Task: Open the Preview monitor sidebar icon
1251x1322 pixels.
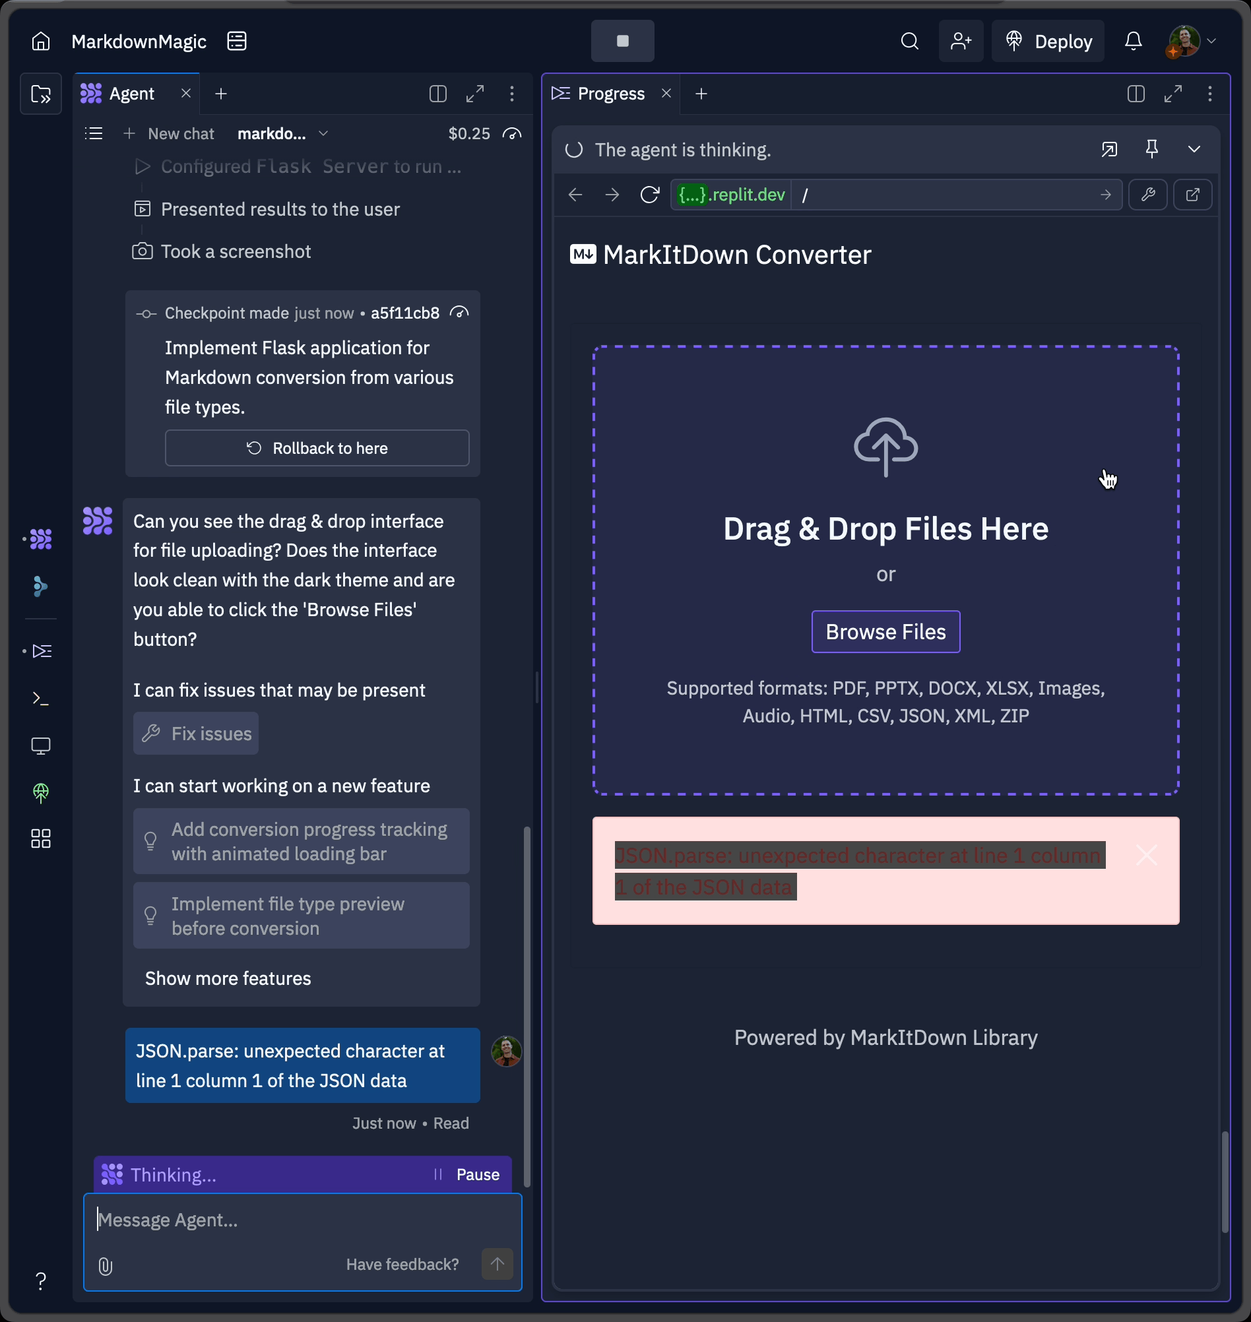Action: point(41,745)
